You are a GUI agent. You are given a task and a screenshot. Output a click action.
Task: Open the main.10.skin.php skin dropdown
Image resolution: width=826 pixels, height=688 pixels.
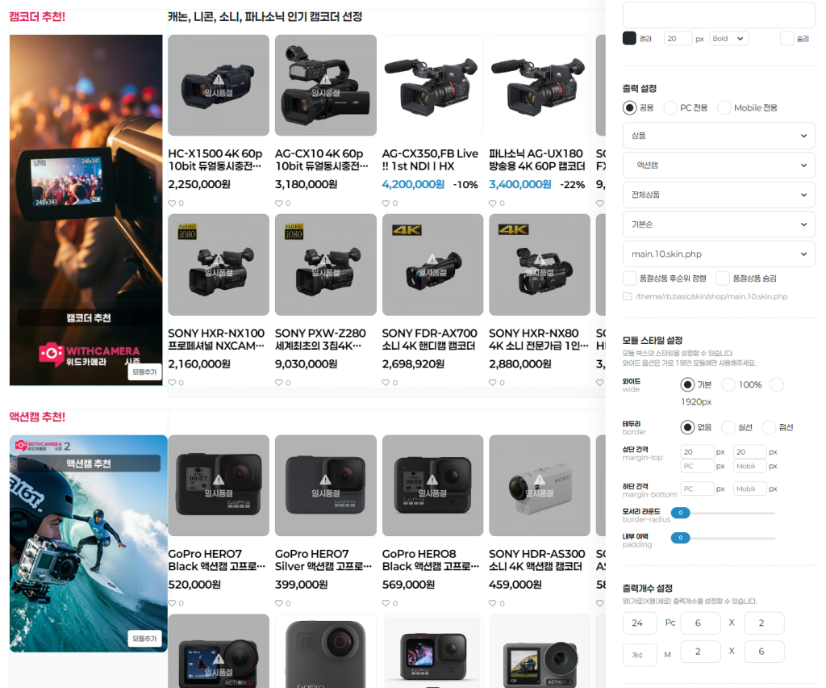[719, 254]
